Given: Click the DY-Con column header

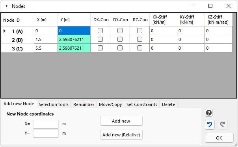Looking at the screenshot, I should [120, 20].
